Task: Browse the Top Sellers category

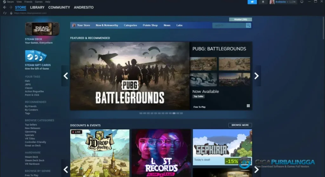Action: 31,125
